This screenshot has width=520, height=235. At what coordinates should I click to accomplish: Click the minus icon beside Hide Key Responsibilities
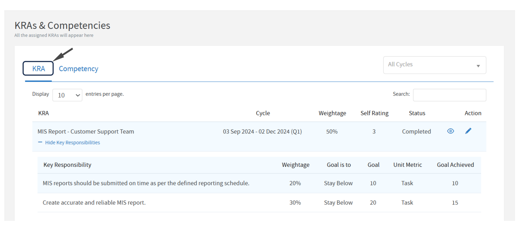(40, 142)
